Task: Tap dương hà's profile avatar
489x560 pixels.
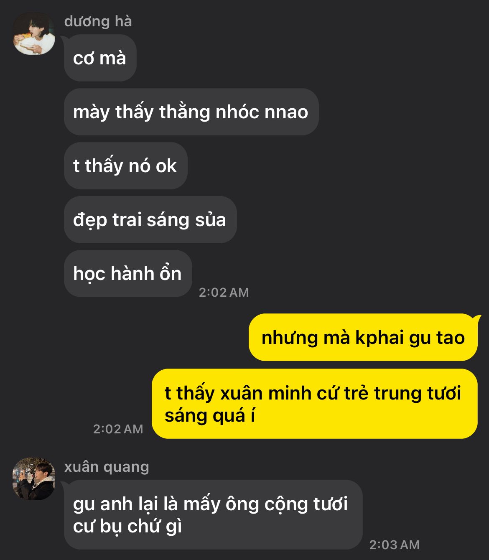Action: coord(34,33)
